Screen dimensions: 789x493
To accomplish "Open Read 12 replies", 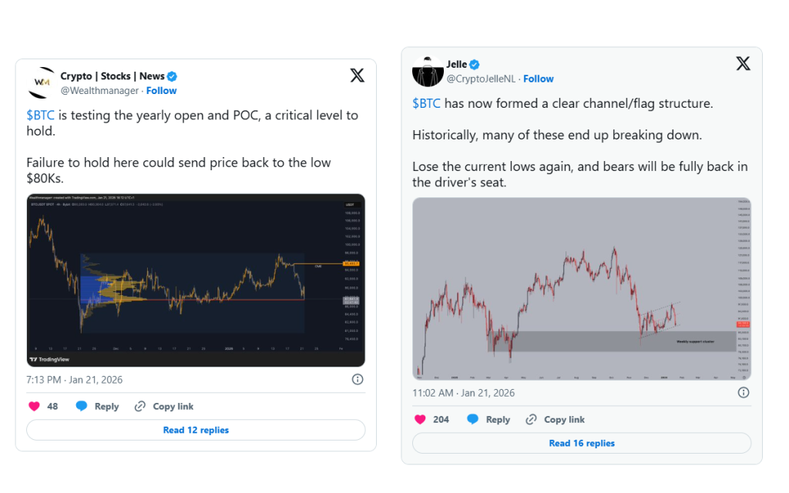I will tap(196, 430).
